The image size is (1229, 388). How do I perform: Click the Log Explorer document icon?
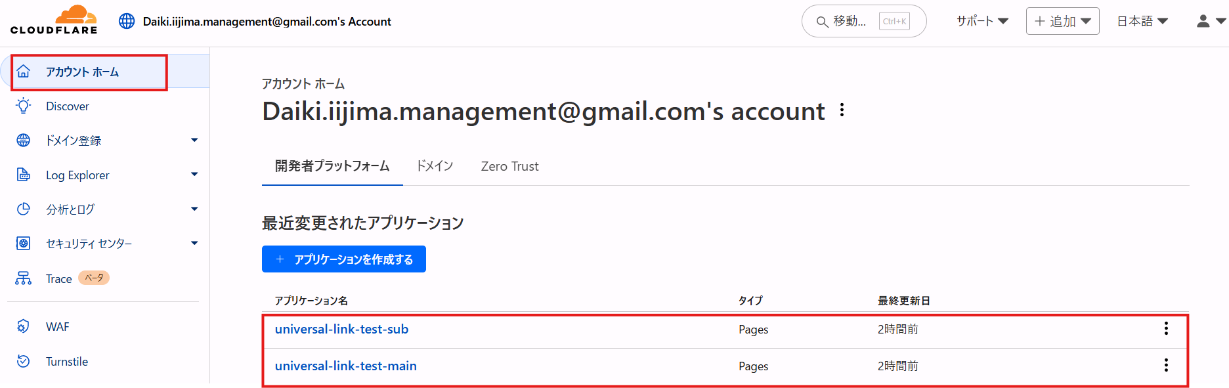[24, 175]
